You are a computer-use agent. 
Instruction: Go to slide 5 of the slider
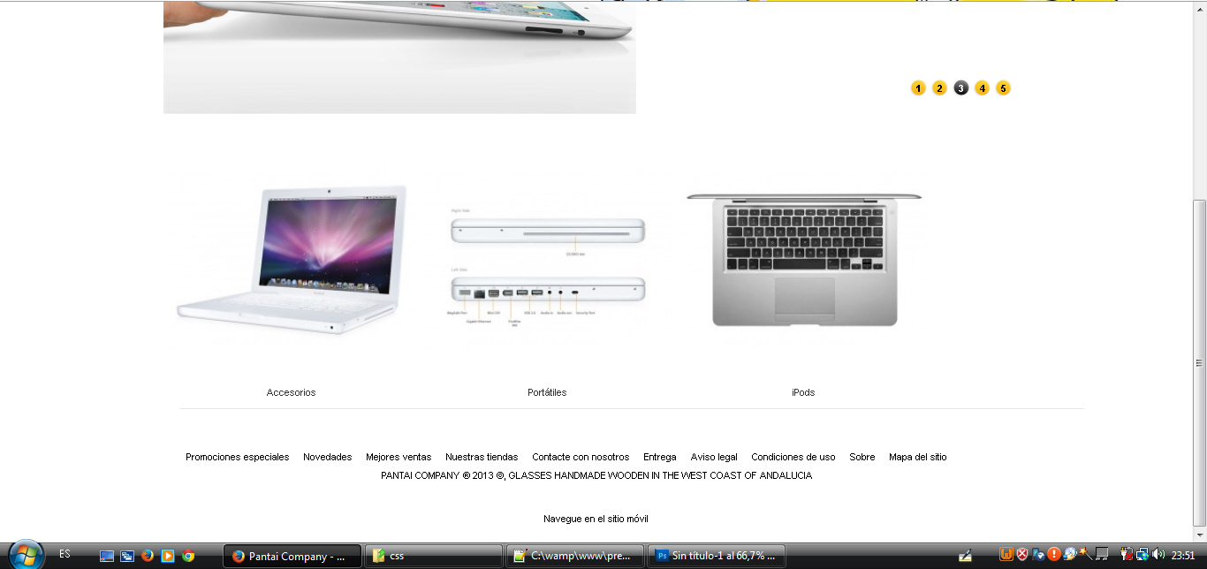tap(1003, 88)
